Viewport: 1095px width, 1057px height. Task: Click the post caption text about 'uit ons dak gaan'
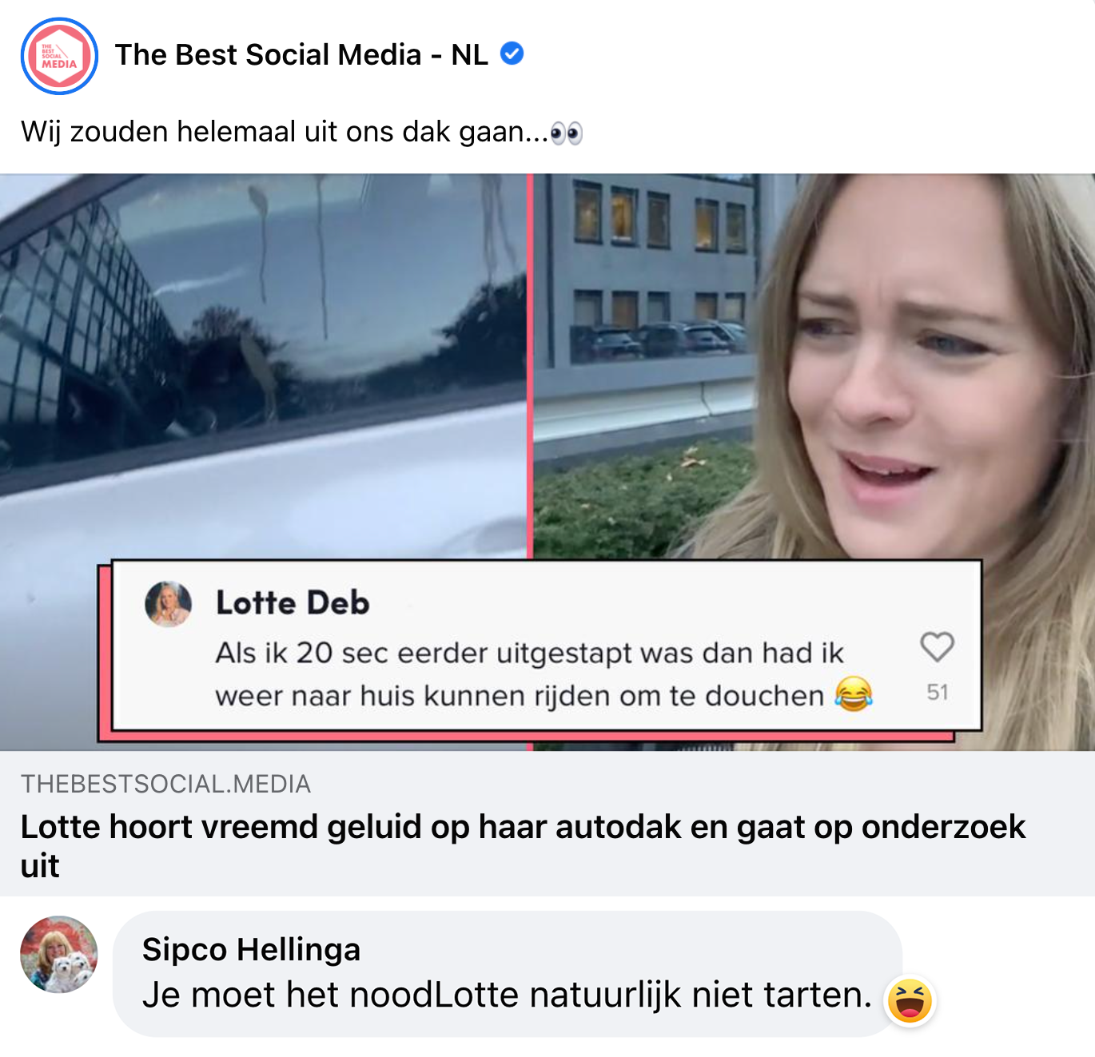[x=285, y=132]
